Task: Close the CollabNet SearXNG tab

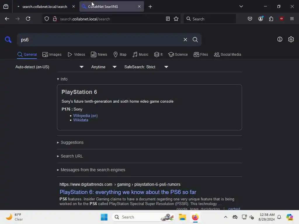Action: pos(139,6)
